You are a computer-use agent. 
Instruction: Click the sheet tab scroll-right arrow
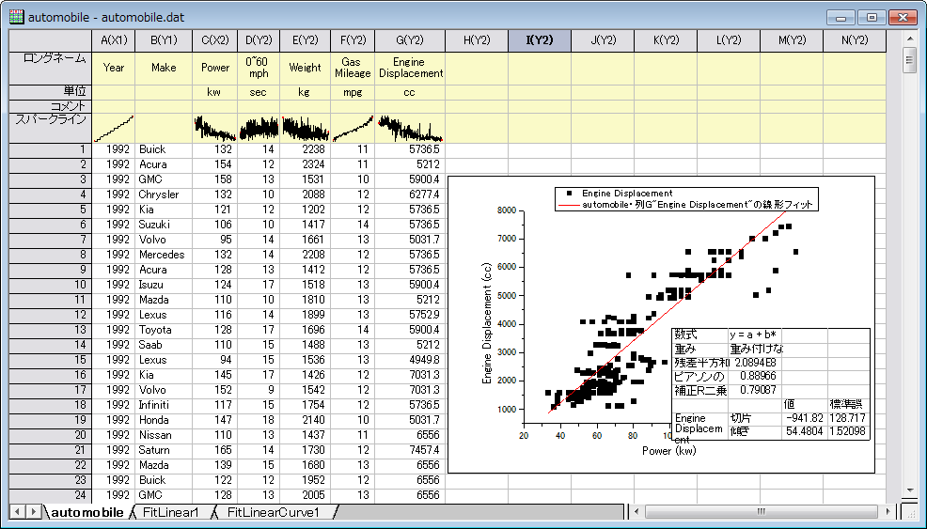point(33,511)
